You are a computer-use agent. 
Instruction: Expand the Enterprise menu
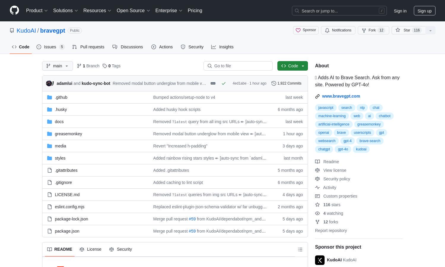pos(169,11)
